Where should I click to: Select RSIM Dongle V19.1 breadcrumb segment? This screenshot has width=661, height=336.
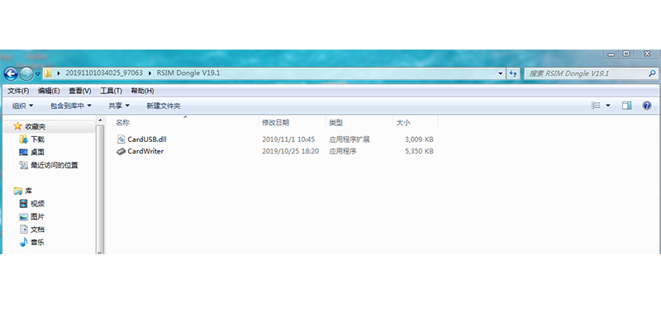(188, 73)
